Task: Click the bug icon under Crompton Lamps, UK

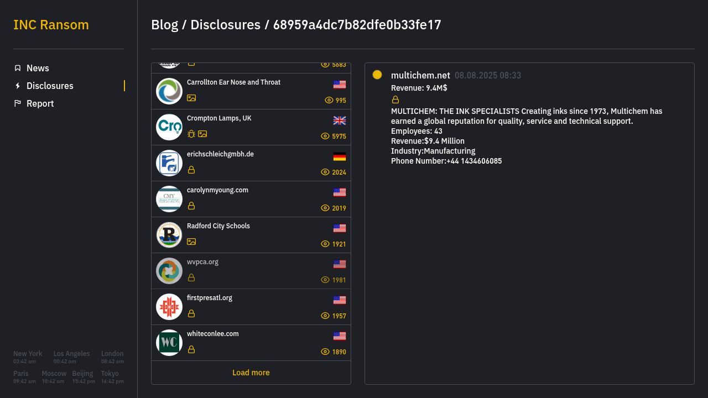Action: 191,134
